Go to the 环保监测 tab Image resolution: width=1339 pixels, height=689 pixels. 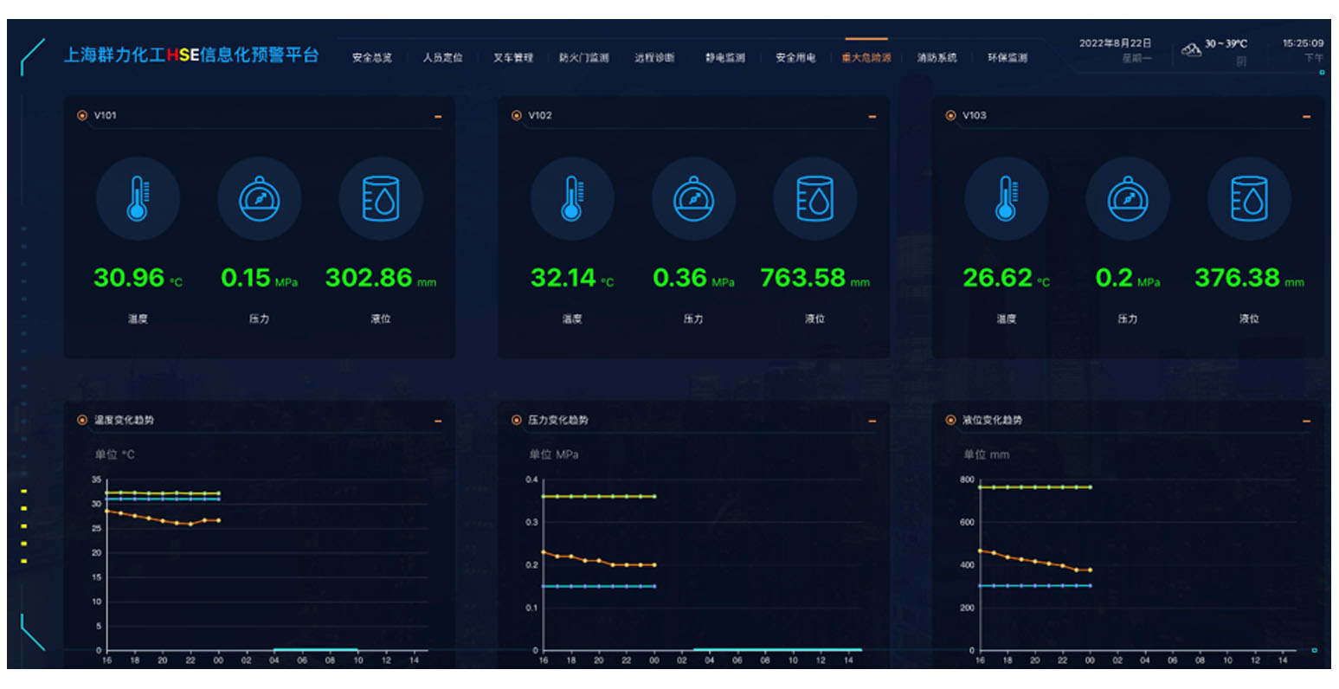coord(1007,58)
